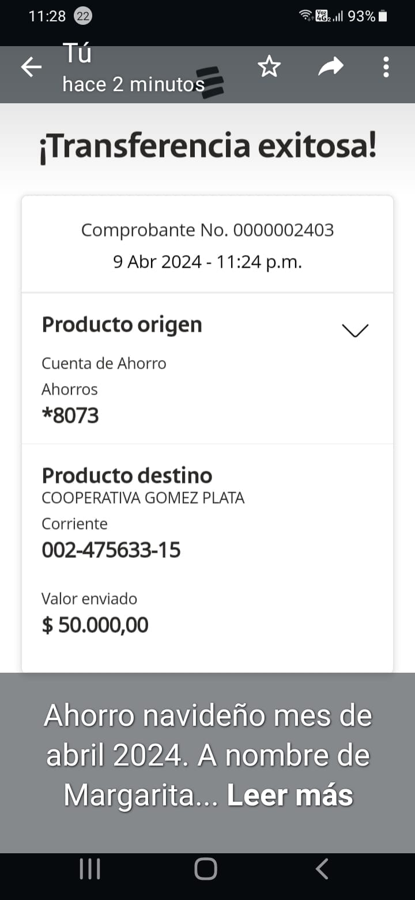Tap the notification count badge showing 22
Image resolution: width=415 pixels, height=900 pixels.
pos(83,16)
